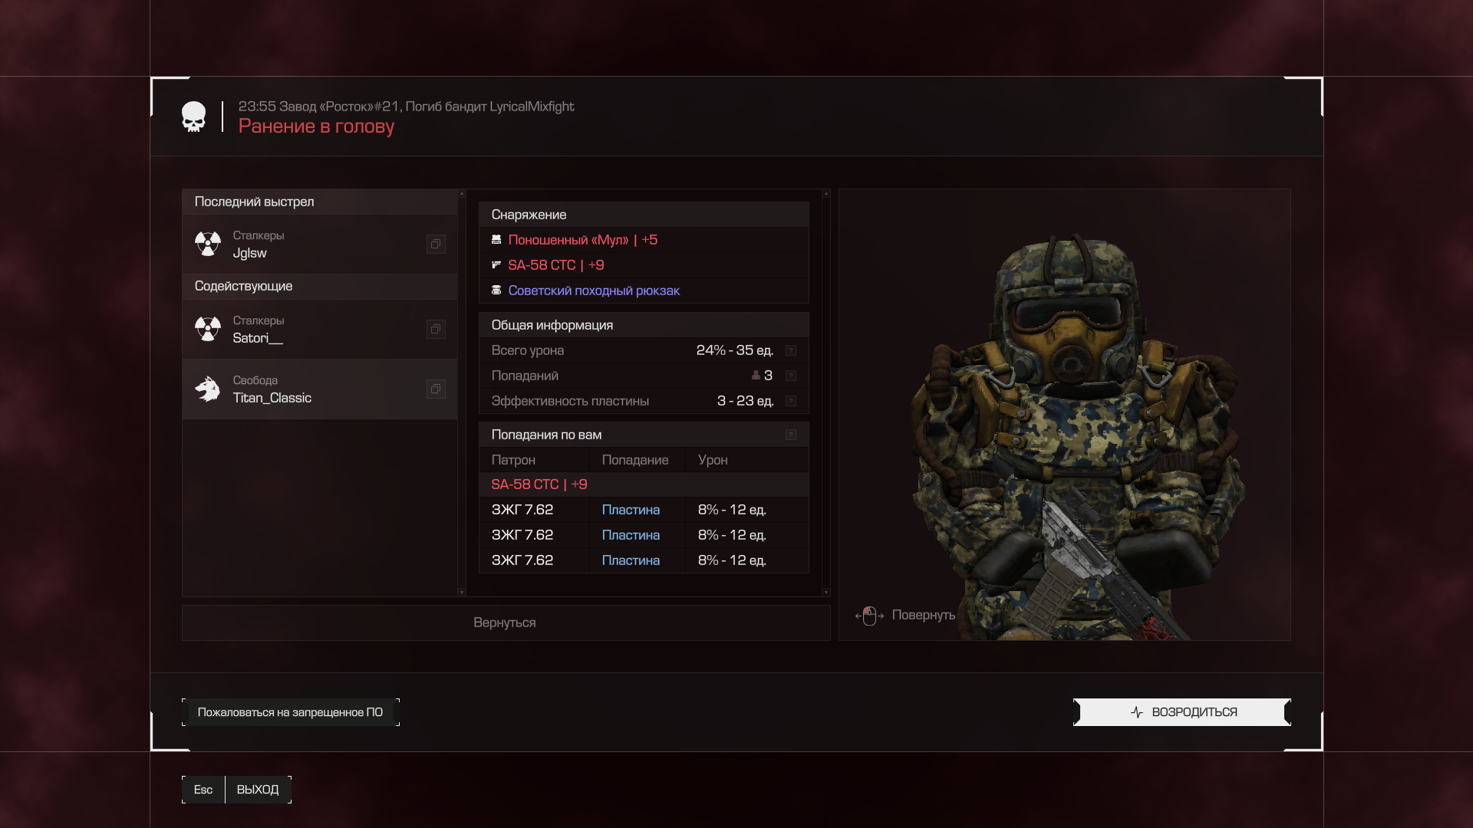The width and height of the screenshot is (1473, 828).
Task: Click Содействующие section header
Action: [x=320, y=286]
